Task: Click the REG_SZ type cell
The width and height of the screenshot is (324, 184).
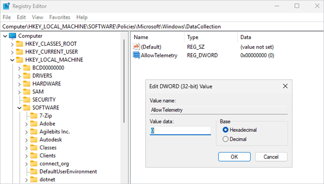Action: pos(196,47)
